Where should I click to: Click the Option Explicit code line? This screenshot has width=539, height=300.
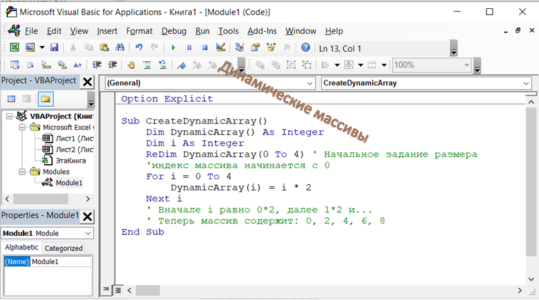coord(167,99)
